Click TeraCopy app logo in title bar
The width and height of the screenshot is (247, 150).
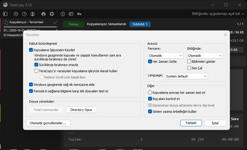pyautogui.click(x=5, y=5)
